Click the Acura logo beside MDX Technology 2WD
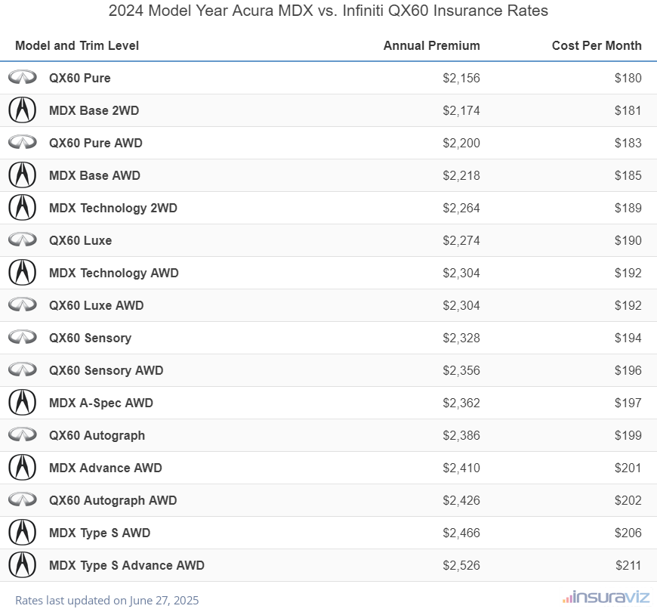Image resolution: width=657 pixels, height=612 pixels. pos(23,208)
